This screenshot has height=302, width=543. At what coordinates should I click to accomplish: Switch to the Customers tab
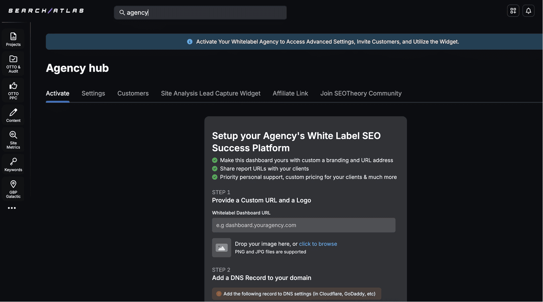click(x=133, y=93)
